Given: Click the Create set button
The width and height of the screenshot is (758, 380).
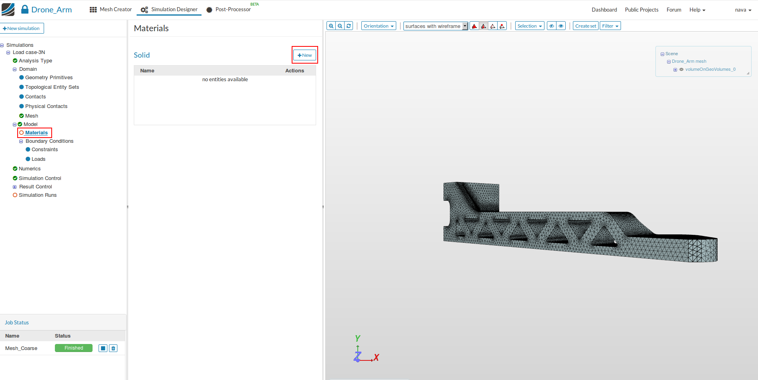Looking at the screenshot, I should pos(586,26).
